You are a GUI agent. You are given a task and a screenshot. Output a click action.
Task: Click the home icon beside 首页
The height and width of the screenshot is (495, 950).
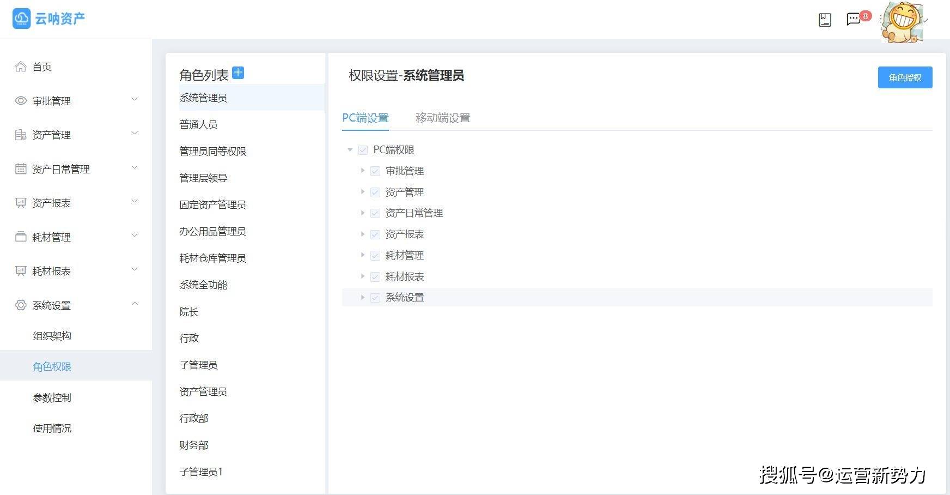(x=21, y=67)
